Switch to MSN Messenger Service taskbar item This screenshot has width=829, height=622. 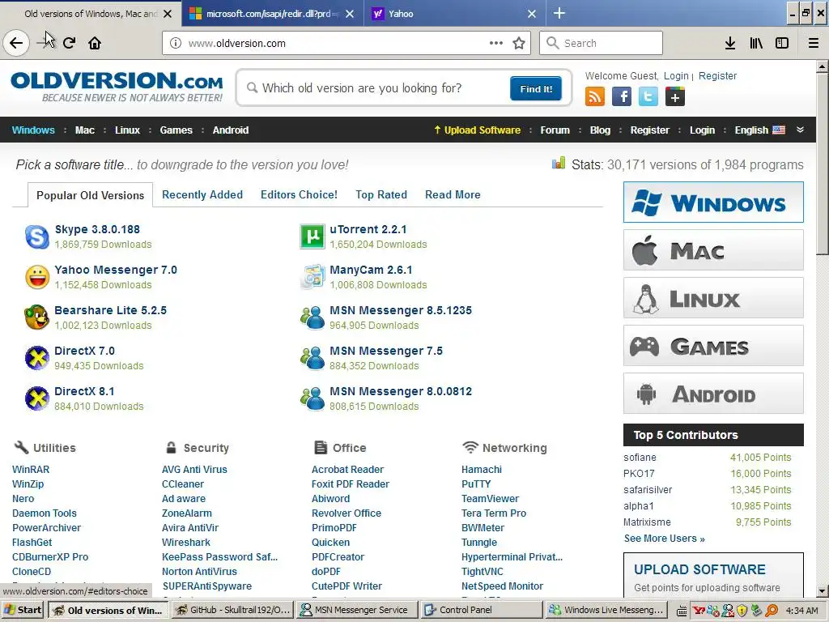(357, 610)
